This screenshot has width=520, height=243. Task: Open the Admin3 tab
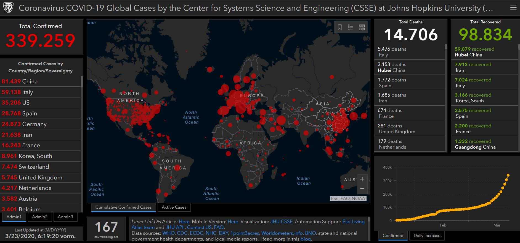point(65,217)
